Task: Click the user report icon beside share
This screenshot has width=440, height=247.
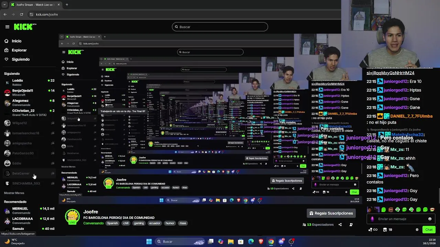Action: (x=351, y=225)
